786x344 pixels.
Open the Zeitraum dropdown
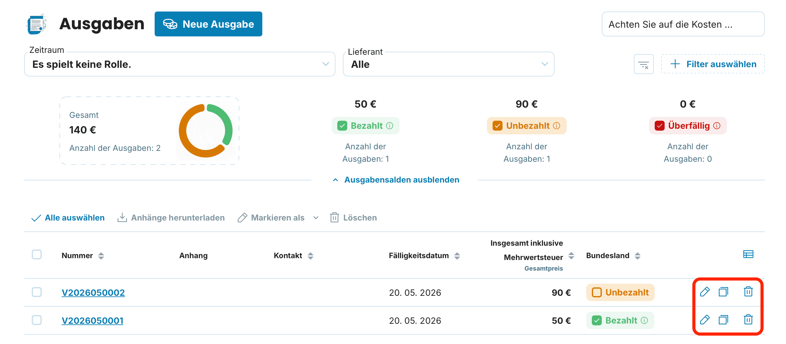click(180, 64)
